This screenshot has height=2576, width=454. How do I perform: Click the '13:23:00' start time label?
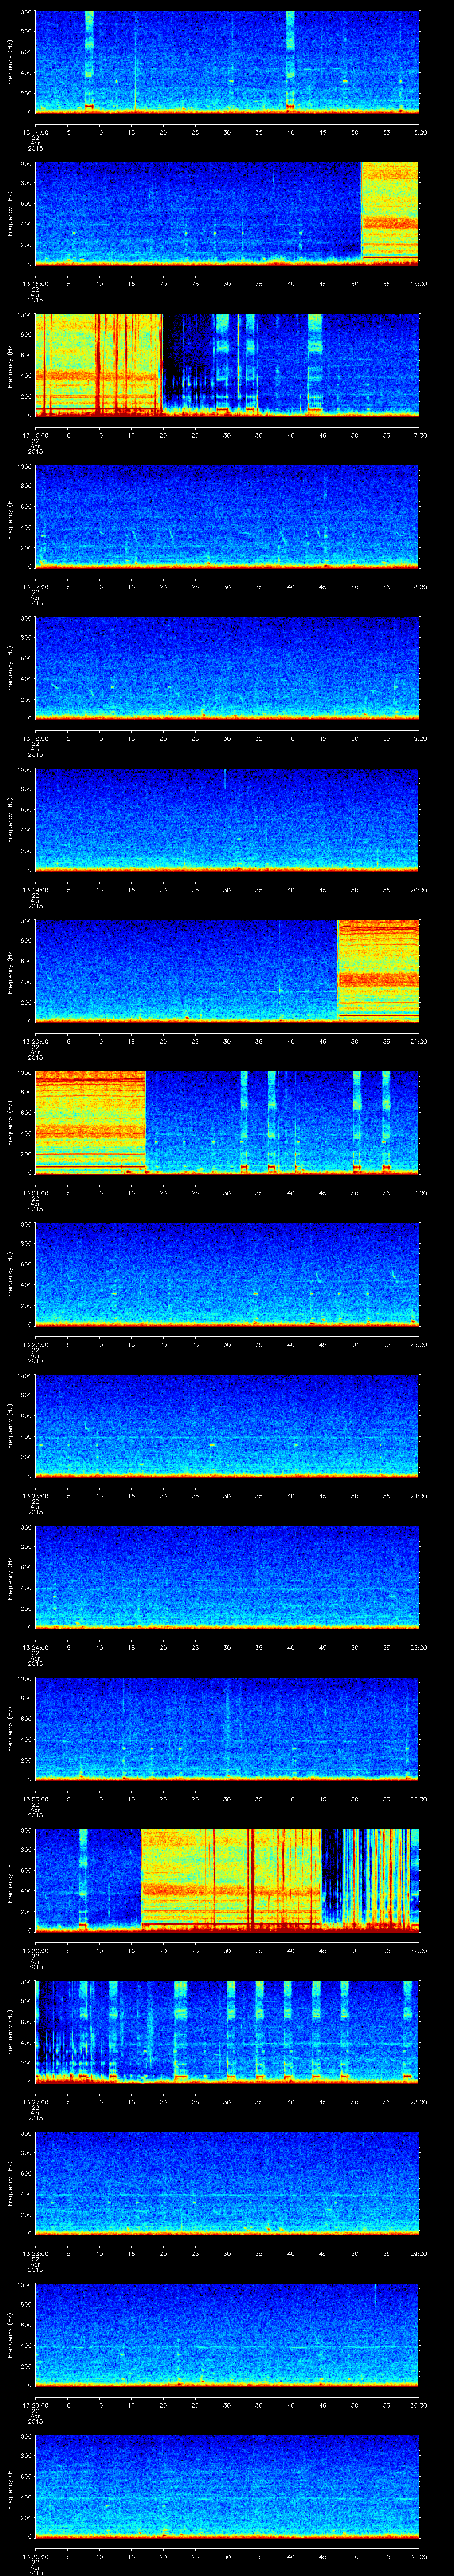(x=35, y=1495)
